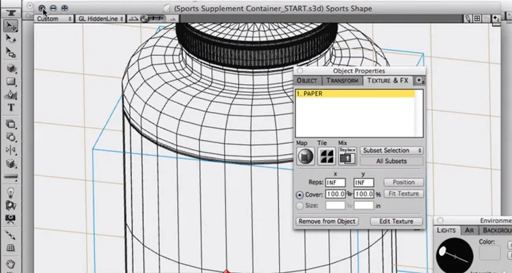The width and height of the screenshot is (512, 273).
Task: Close the Environment palette
Action: [440, 220]
